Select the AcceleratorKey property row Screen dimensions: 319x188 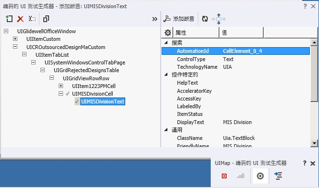click(236, 91)
